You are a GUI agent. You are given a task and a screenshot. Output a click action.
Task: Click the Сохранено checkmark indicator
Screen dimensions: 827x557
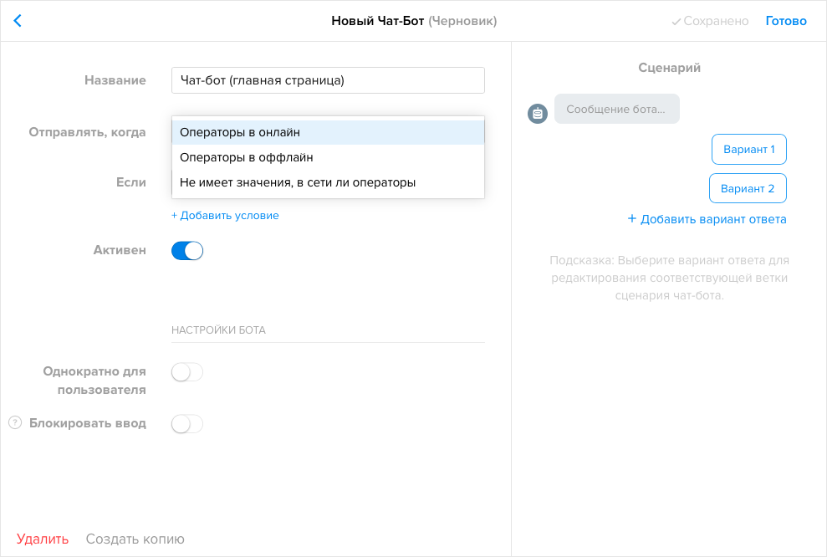tap(709, 20)
